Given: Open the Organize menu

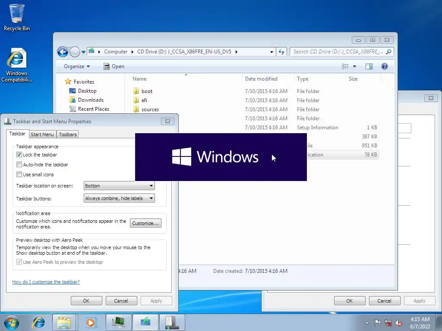Looking at the screenshot, I should pyautogui.click(x=77, y=66).
